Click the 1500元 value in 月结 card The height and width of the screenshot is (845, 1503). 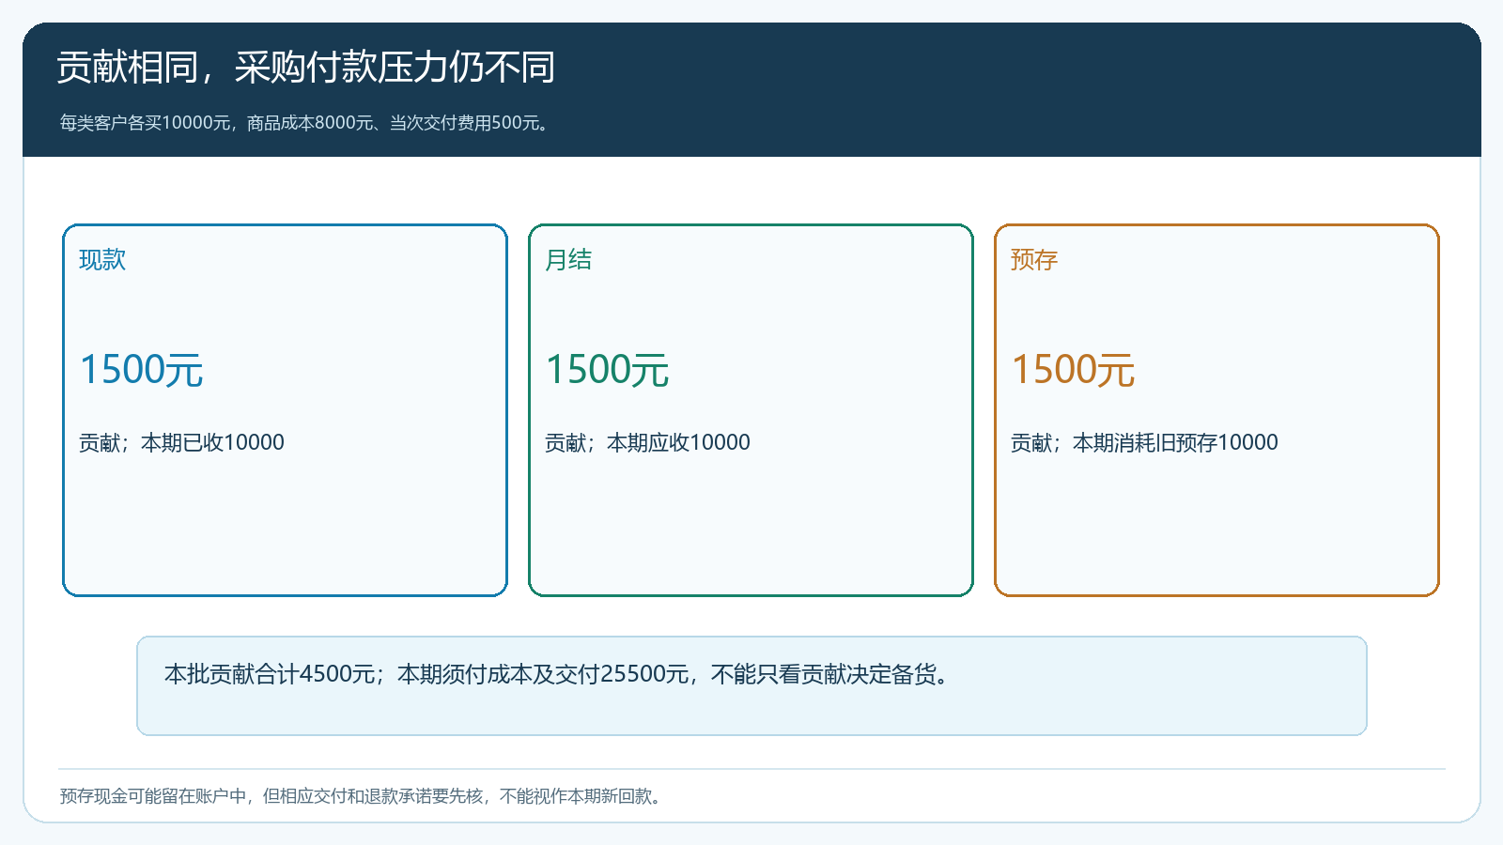click(607, 370)
